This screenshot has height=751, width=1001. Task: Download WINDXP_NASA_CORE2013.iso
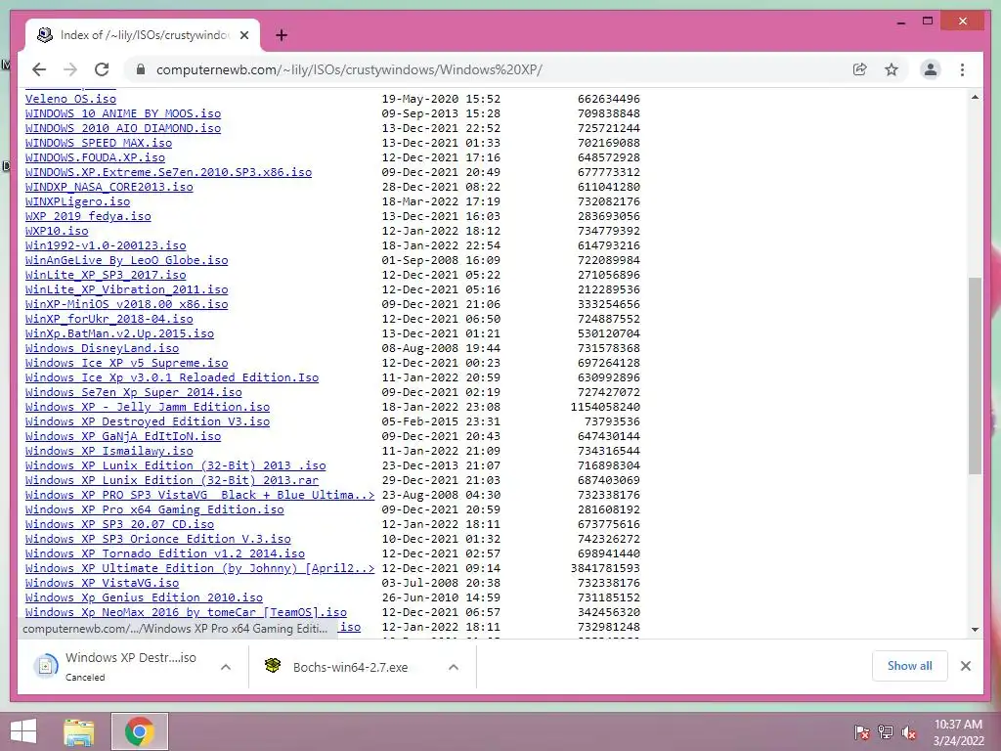109,187
